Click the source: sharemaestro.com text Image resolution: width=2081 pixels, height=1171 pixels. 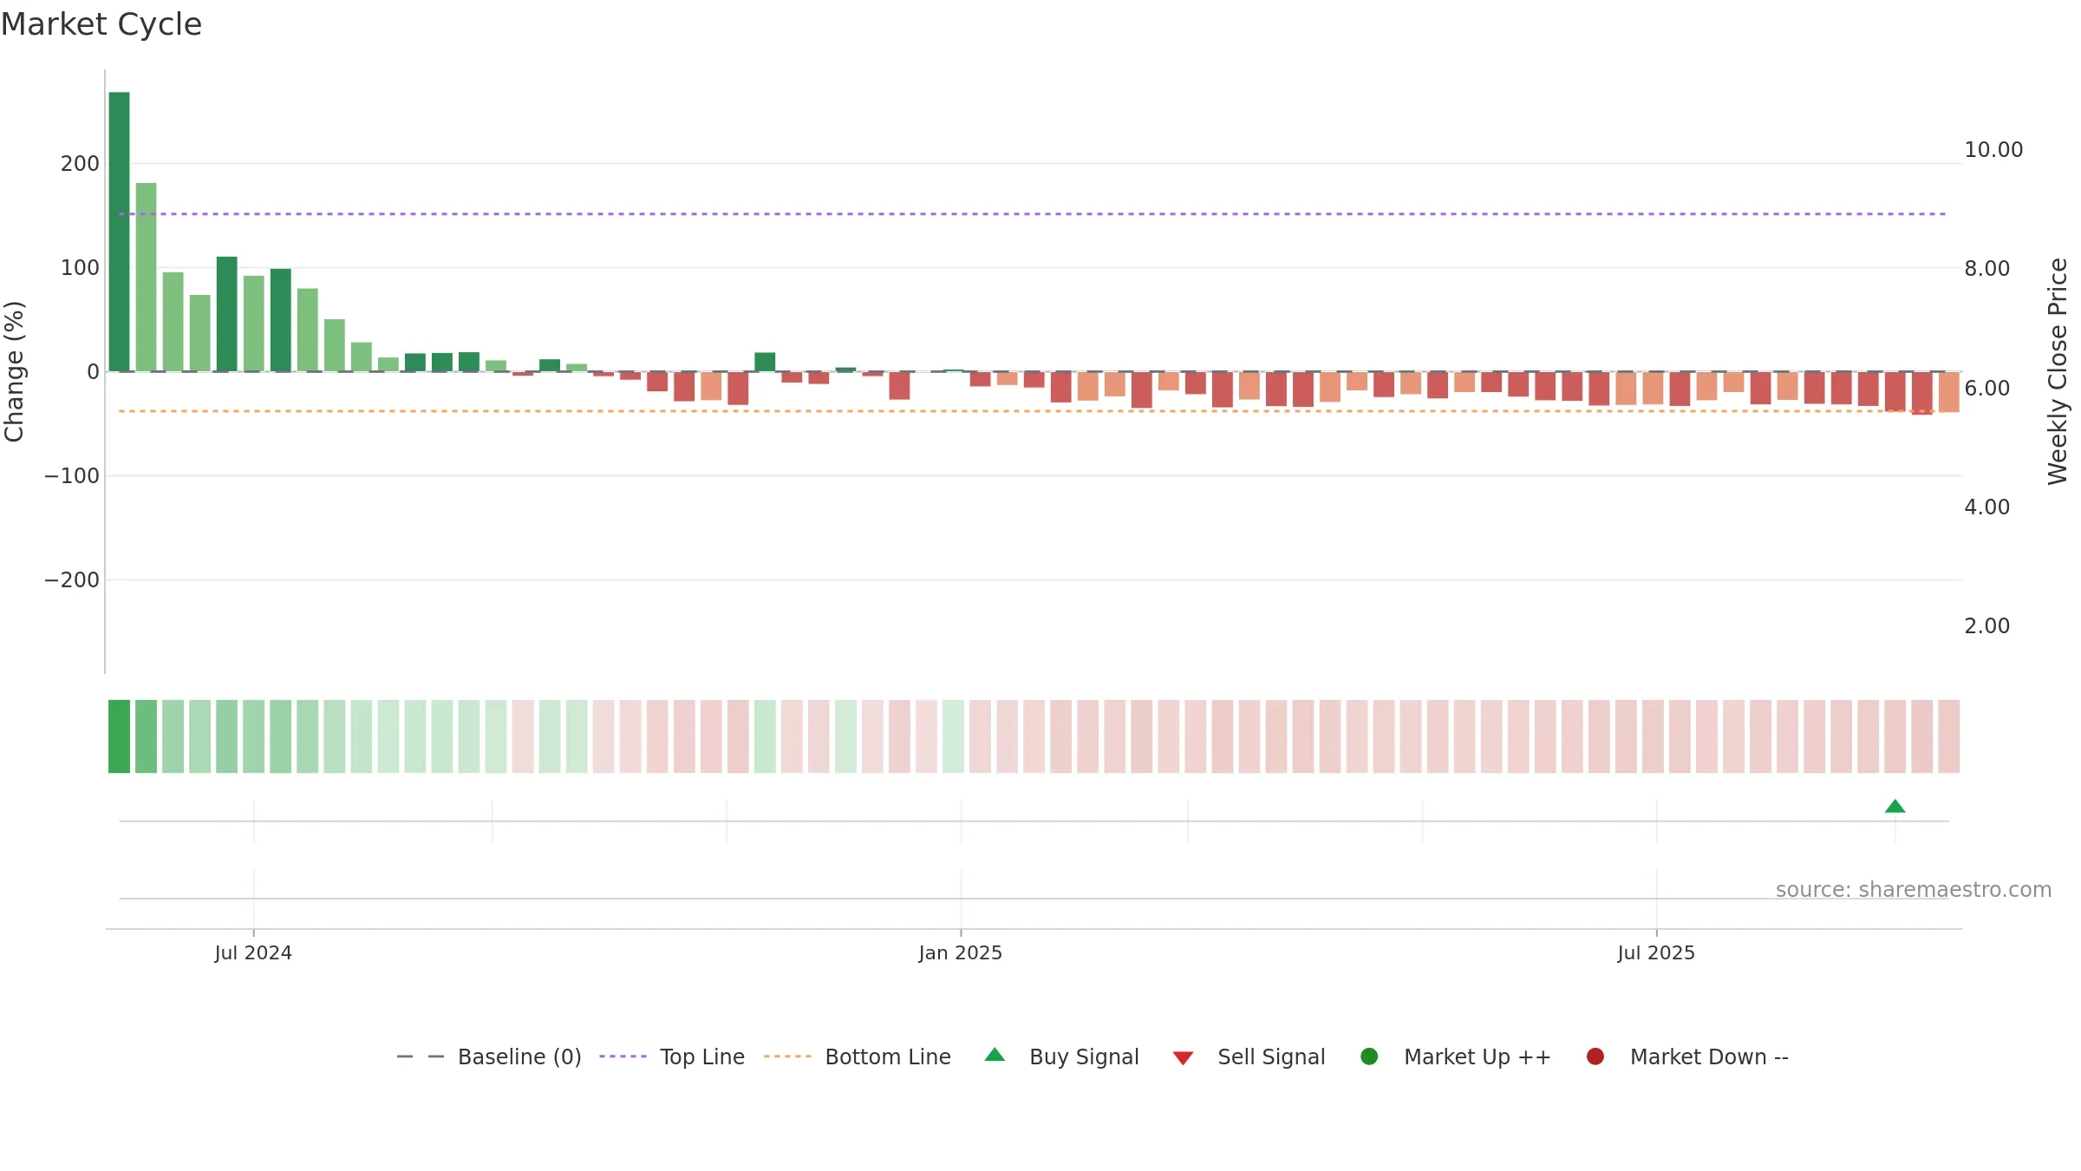1914,890
